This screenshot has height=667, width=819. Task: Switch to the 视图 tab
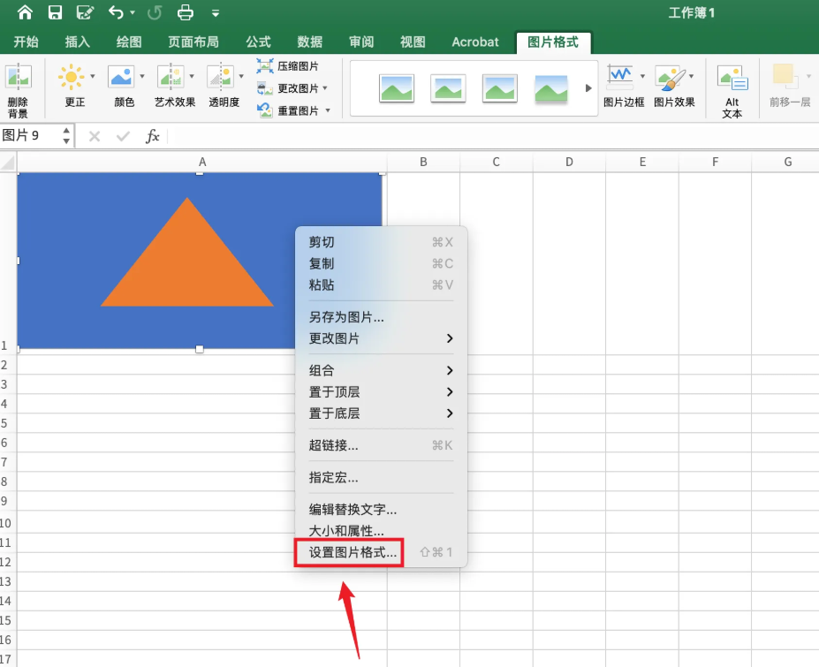click(413, 42)
